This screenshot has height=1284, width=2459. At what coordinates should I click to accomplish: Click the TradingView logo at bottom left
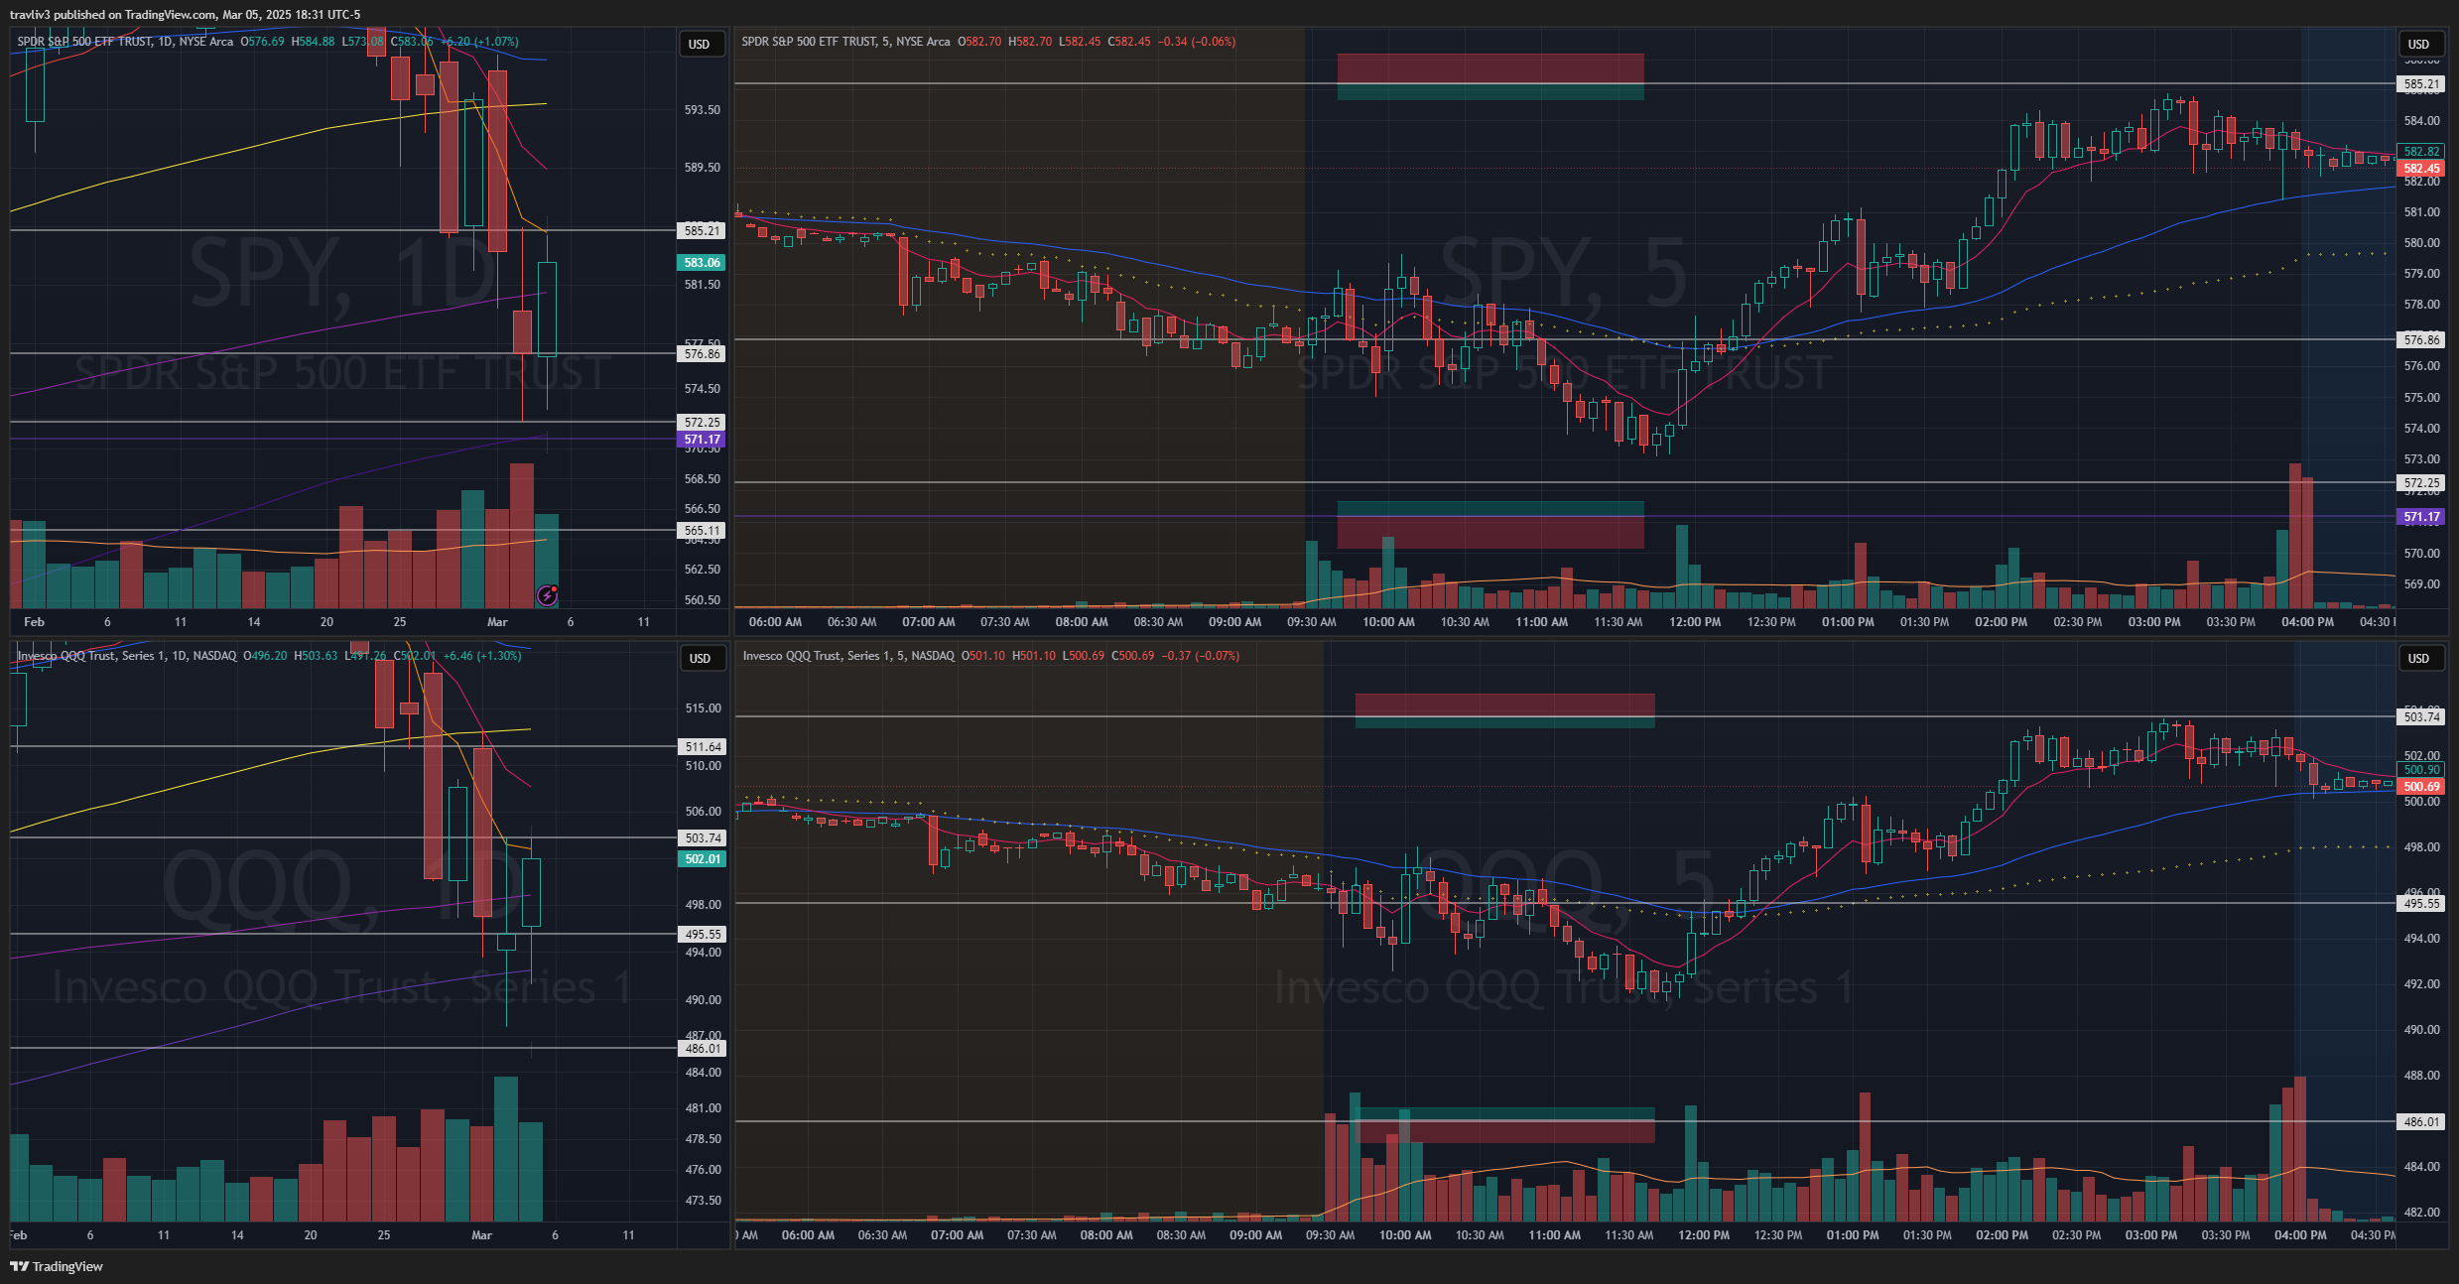coord(57,1266)
